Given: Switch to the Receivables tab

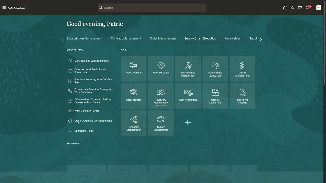Looking at the screenshot, I should (x=233, y=38).
